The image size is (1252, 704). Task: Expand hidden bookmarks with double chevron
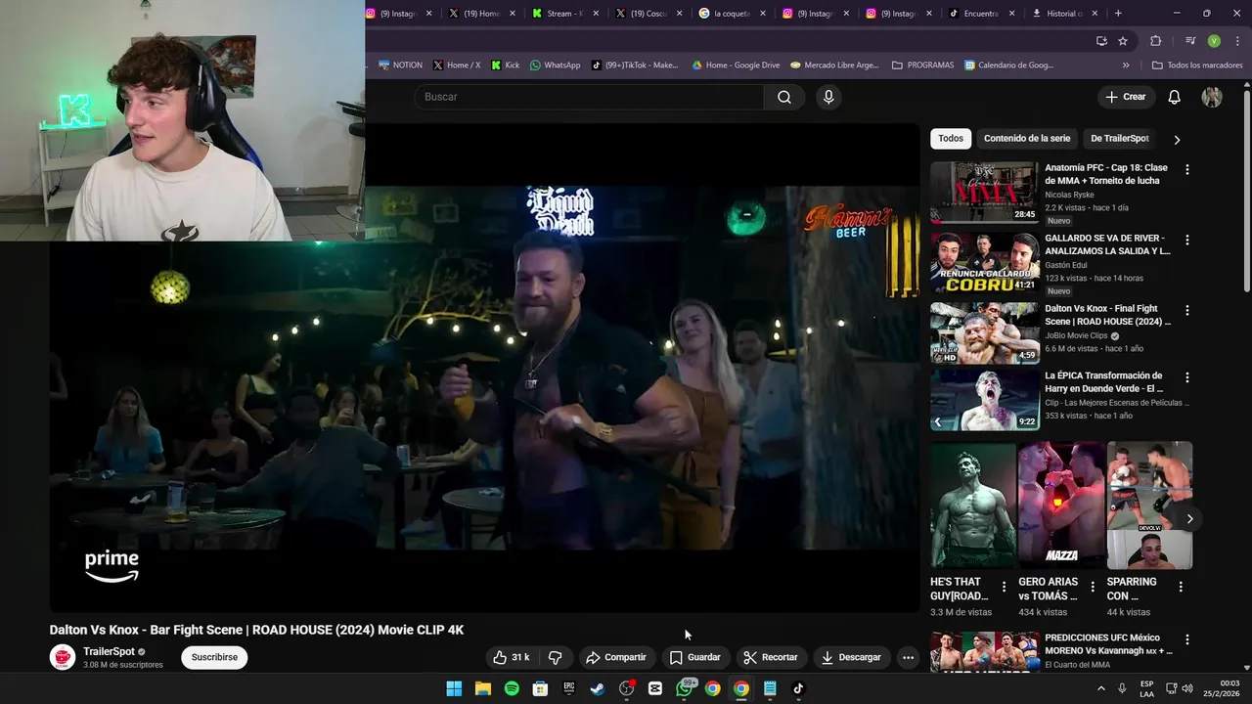(1126, 66)
